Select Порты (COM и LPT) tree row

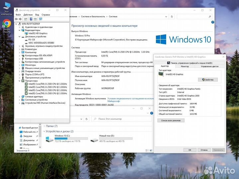(x=35, y=75)
